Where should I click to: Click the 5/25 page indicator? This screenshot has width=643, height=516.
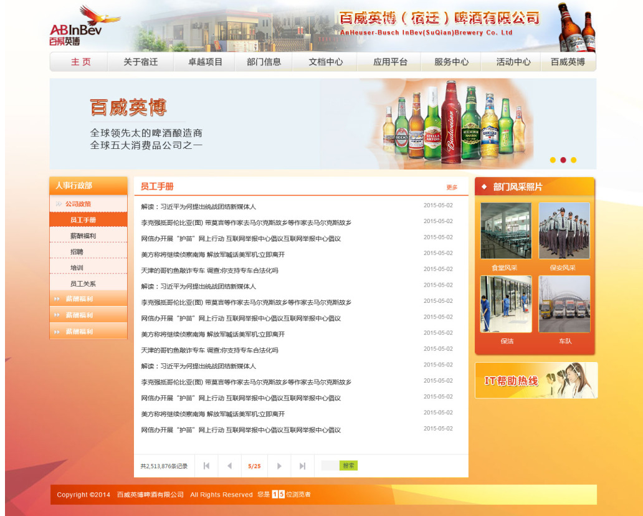[254, 466]
